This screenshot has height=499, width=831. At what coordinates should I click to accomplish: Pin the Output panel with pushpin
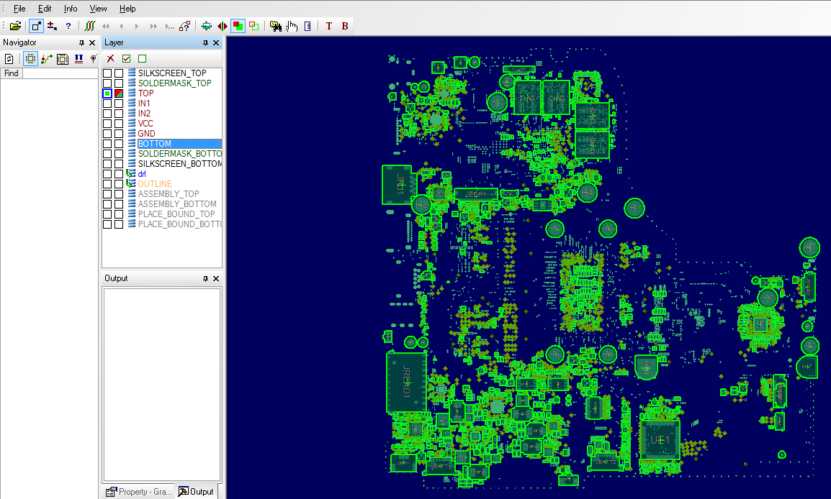206,278
